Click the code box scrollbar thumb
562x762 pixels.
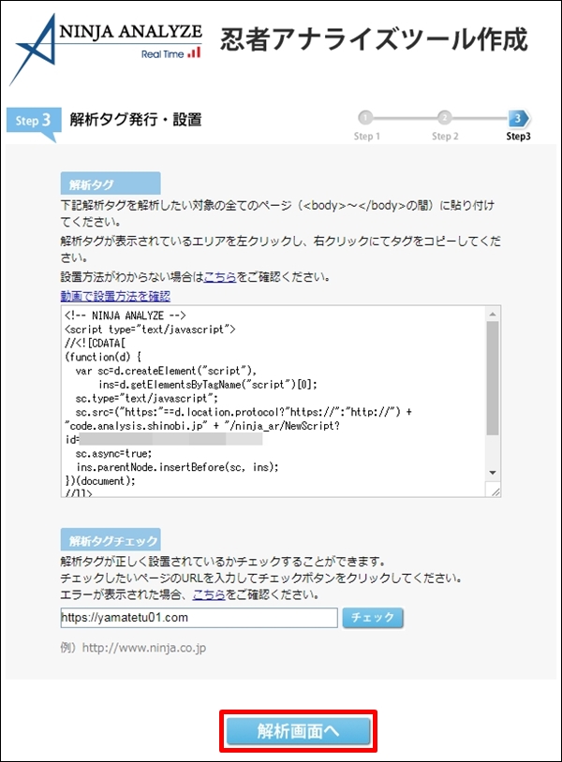tap(493, 377)
